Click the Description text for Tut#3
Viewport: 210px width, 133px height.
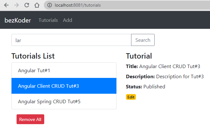point(180,76)
